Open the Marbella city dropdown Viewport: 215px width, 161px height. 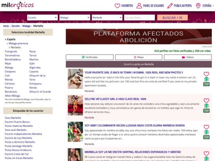coord(107,17)
